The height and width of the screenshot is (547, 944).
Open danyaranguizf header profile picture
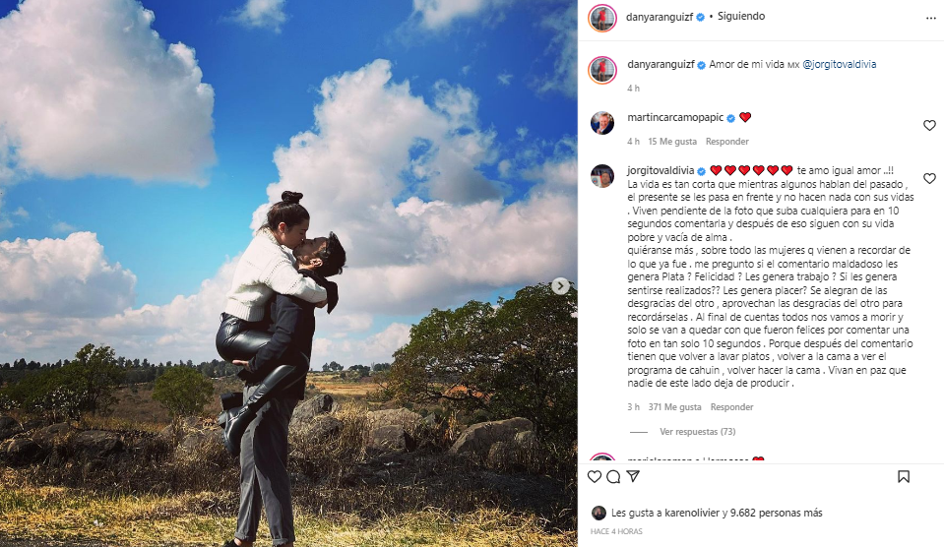(x=602, y=18)
